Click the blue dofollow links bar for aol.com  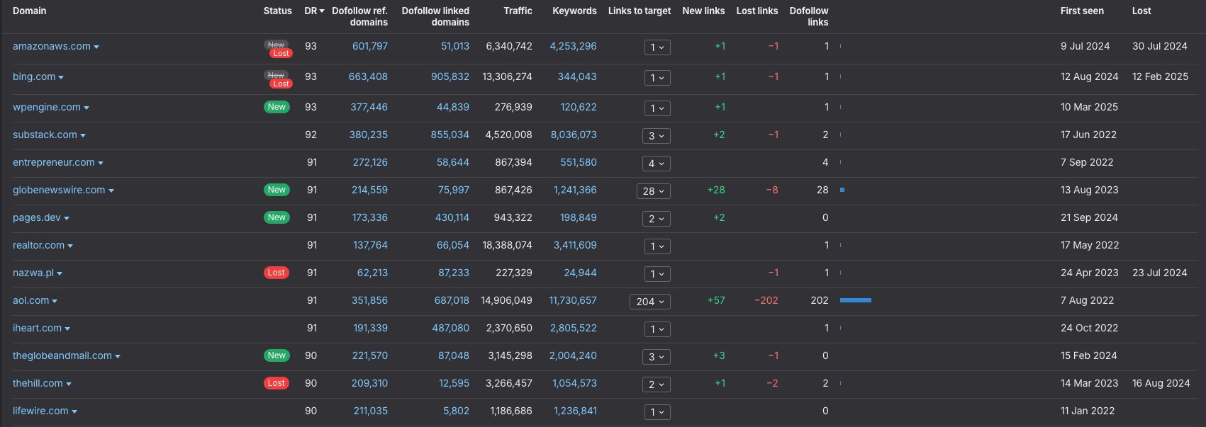pos(855,300)
